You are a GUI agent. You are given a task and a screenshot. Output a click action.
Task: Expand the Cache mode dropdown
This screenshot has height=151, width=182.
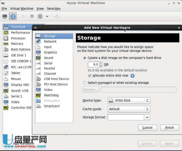pos(129,109)
